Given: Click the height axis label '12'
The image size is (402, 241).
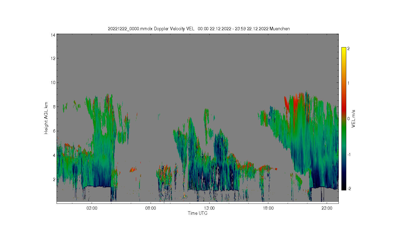Looking at the screenshot, I should (53, 58).
